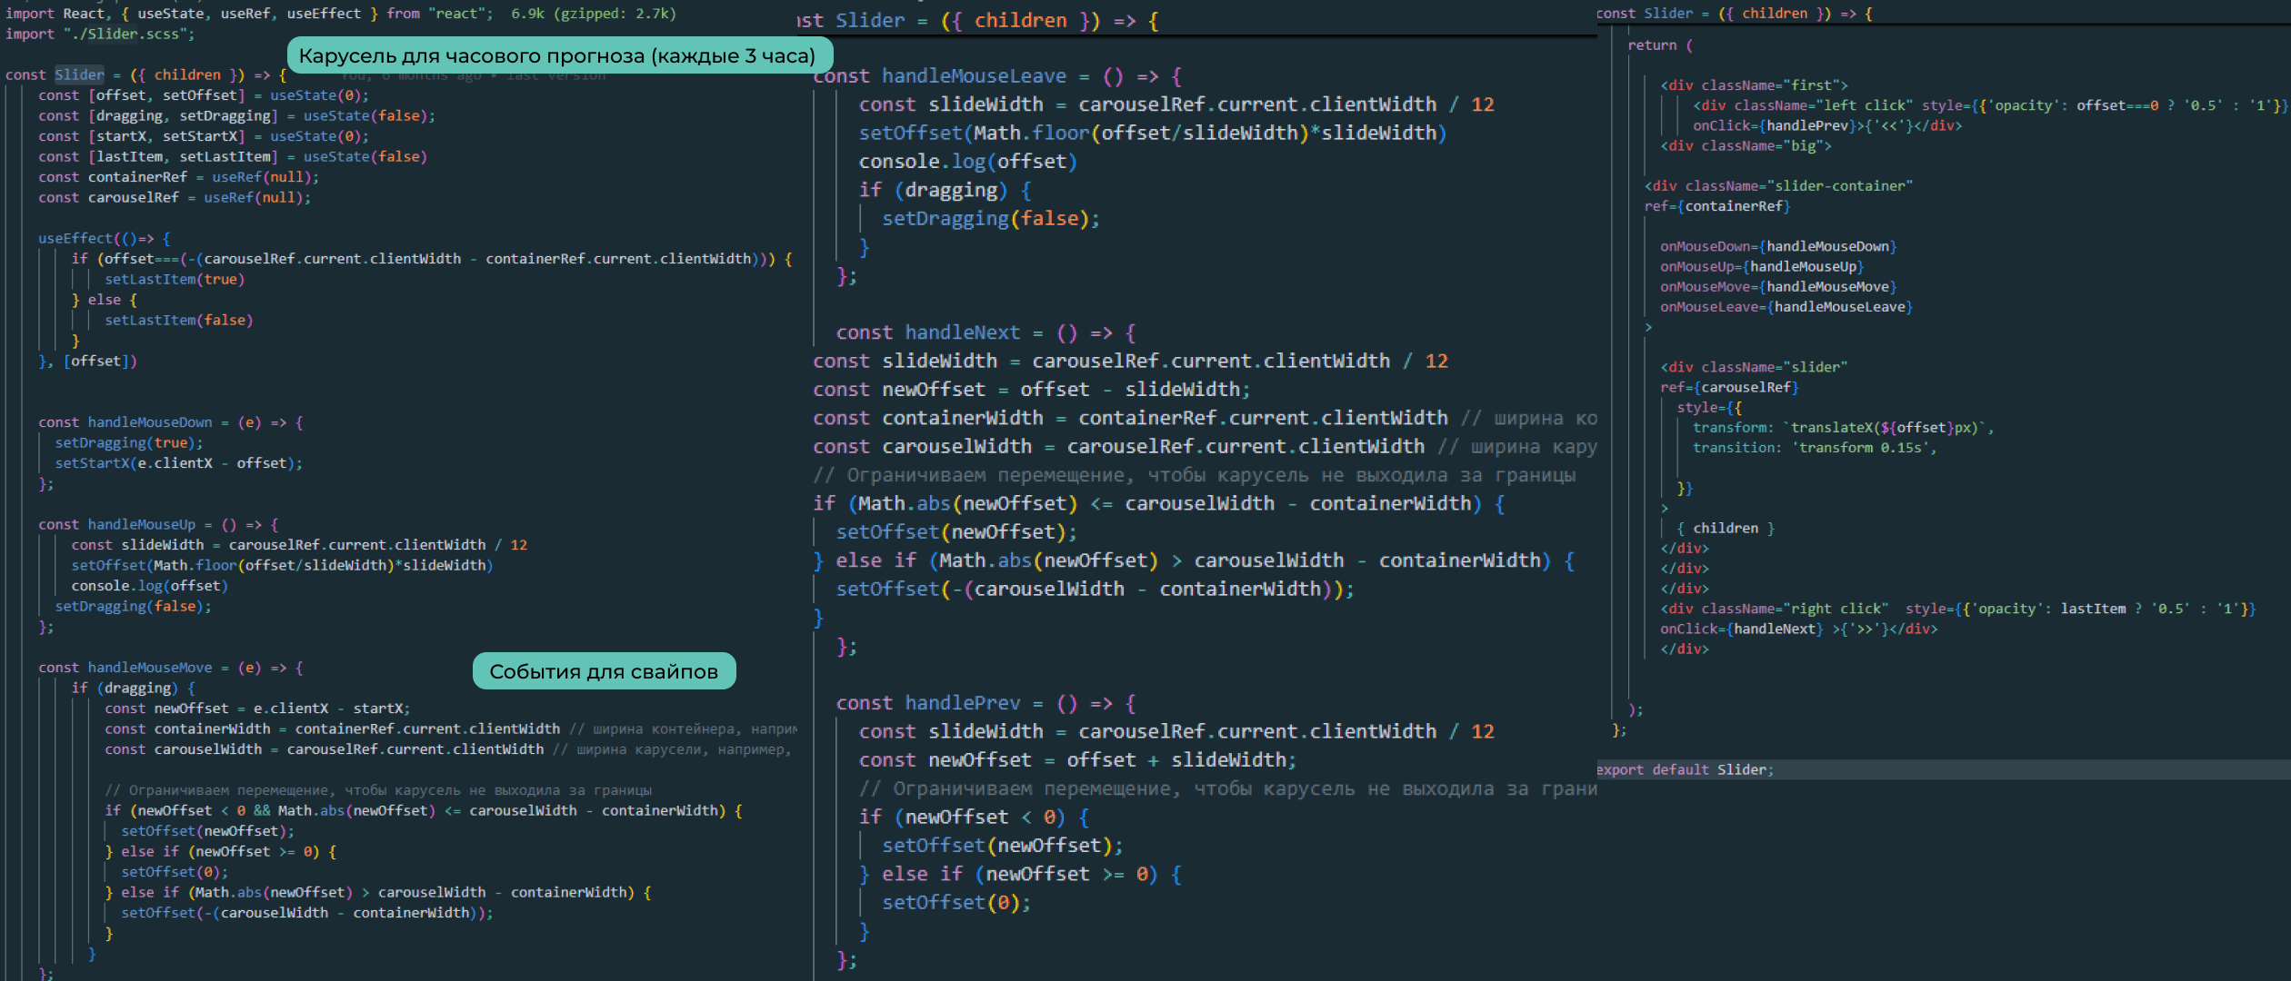Click 'const [startX, setStartX] = useState(0);' line
This screenshot has width=2291, height=981.
click(204, 136)
